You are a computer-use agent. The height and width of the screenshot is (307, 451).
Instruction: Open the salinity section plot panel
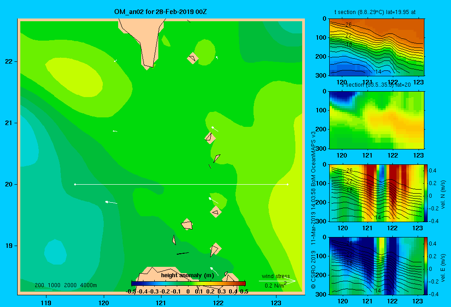[x=377, y=120]
